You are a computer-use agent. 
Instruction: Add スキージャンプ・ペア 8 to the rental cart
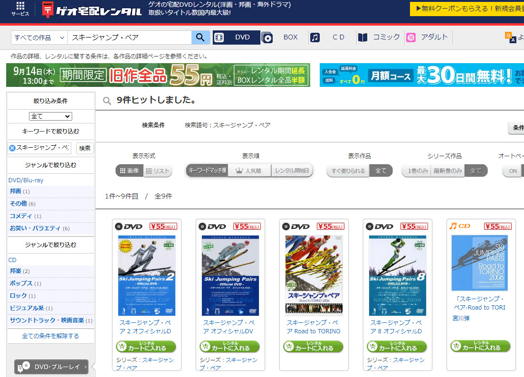coord(397,346)
